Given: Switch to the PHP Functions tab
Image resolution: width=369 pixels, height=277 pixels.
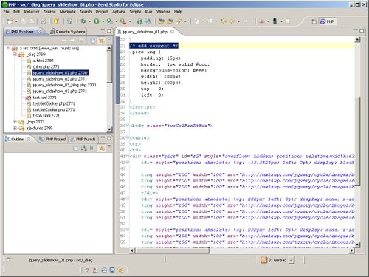Looking at the screenshot, I should pos(83,139).
